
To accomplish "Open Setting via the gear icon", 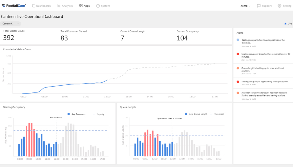I will coord(280,6).
